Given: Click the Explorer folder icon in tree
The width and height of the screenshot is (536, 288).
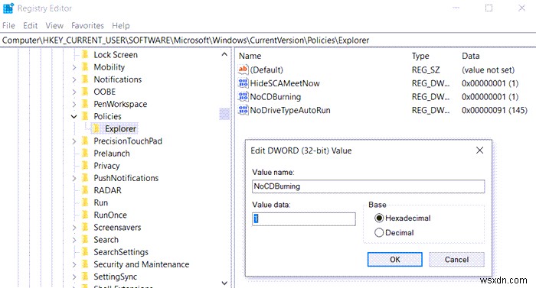Looking at the screenshot, I should click(96, 128).
